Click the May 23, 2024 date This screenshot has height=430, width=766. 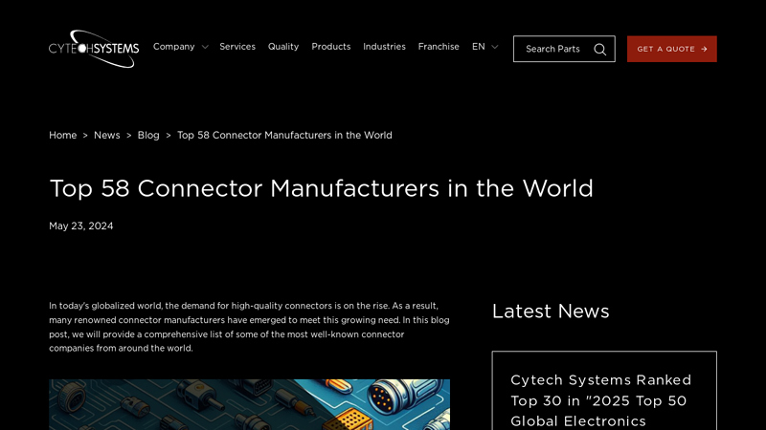81,226
